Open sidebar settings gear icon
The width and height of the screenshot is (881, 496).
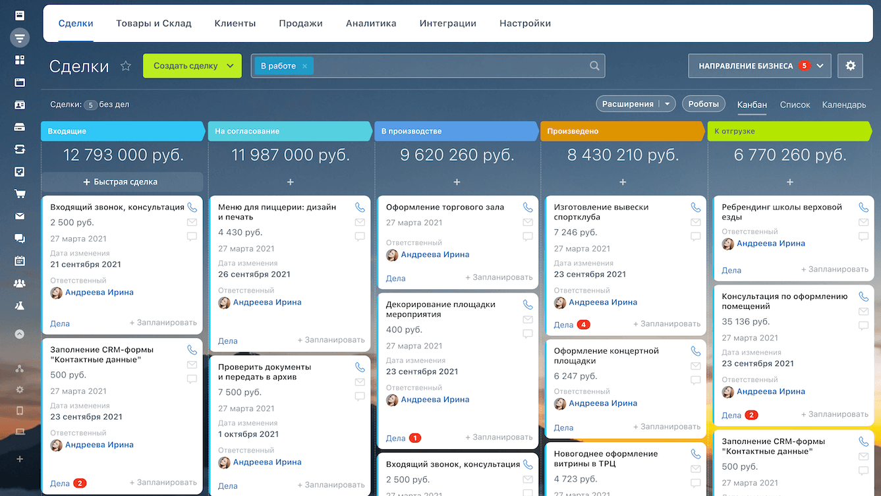coord(20,389)
